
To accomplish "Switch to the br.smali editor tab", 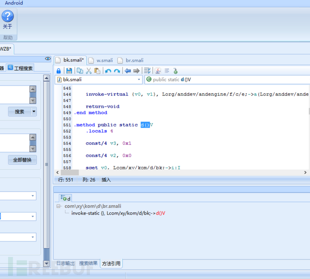I will click(131, 60).
